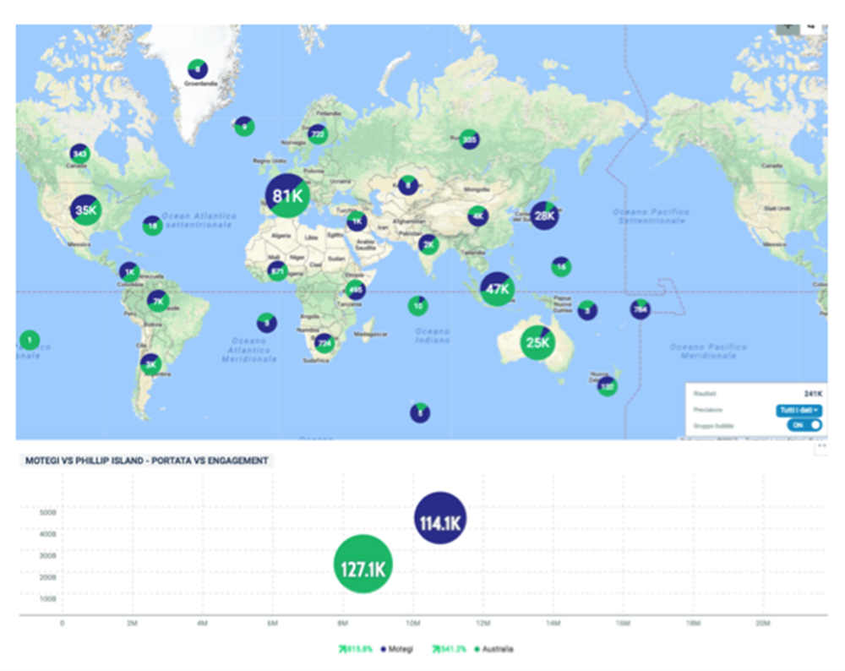The image size is (845, 671).
Task: Click the Motegi vs Phillip Island chart title
Action: 146,461
